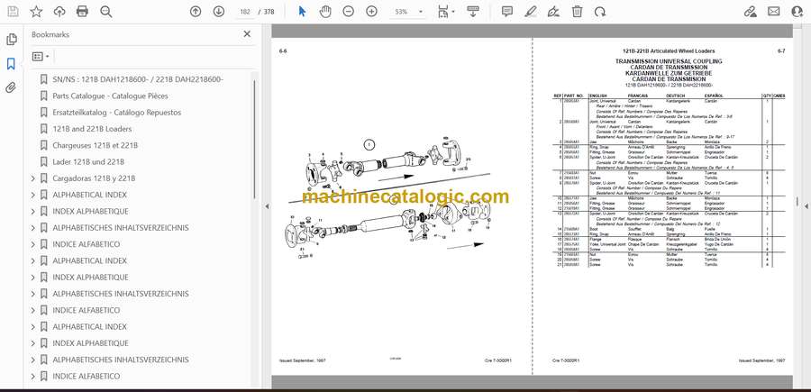
Task: Click the PART NO. column header
Action: (x=574, y=96)
